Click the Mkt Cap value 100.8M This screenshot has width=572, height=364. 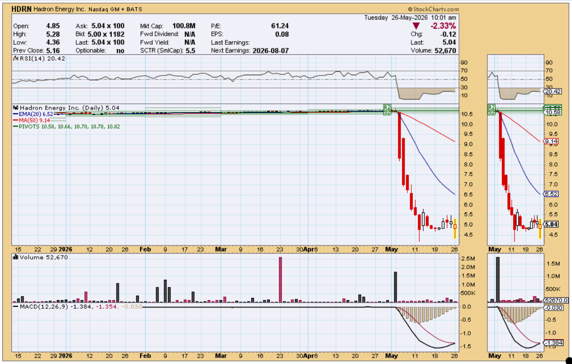184,26
